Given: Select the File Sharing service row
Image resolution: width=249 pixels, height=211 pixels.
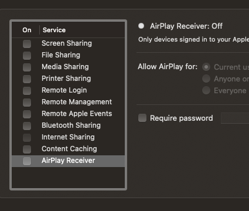Looking at the screenshot, I should [69, 55].
